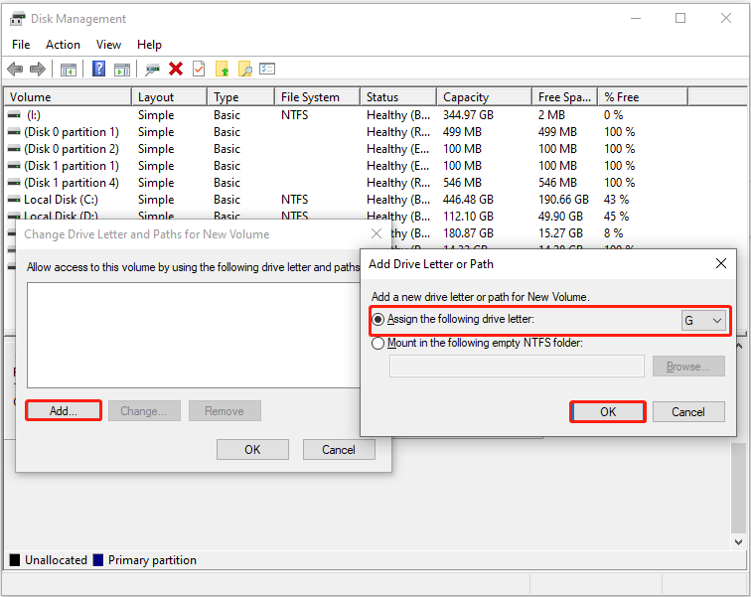Click the 446.48 GB capacity cell

(x=468, y=199)
